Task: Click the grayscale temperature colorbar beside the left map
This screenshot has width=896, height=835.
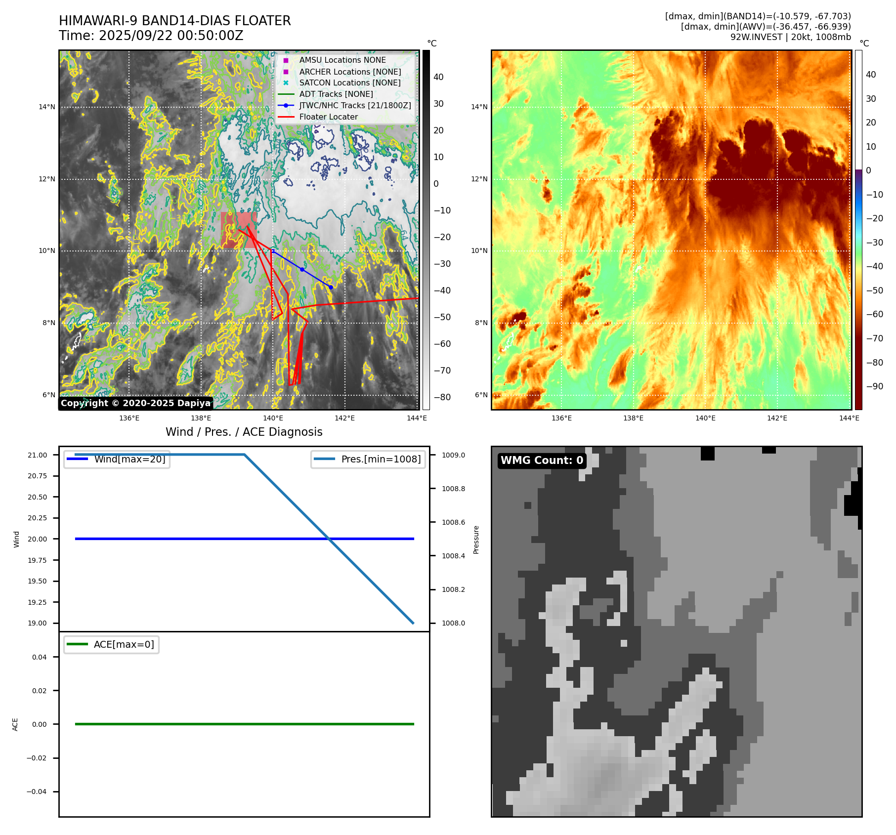Action: 426,230
